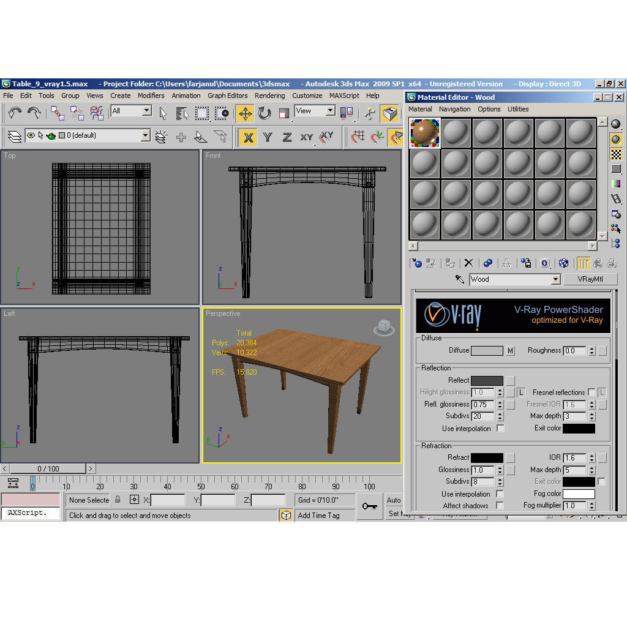627x627 pixels.
Task: Activate the Select and Move tool
Action: 245,113
